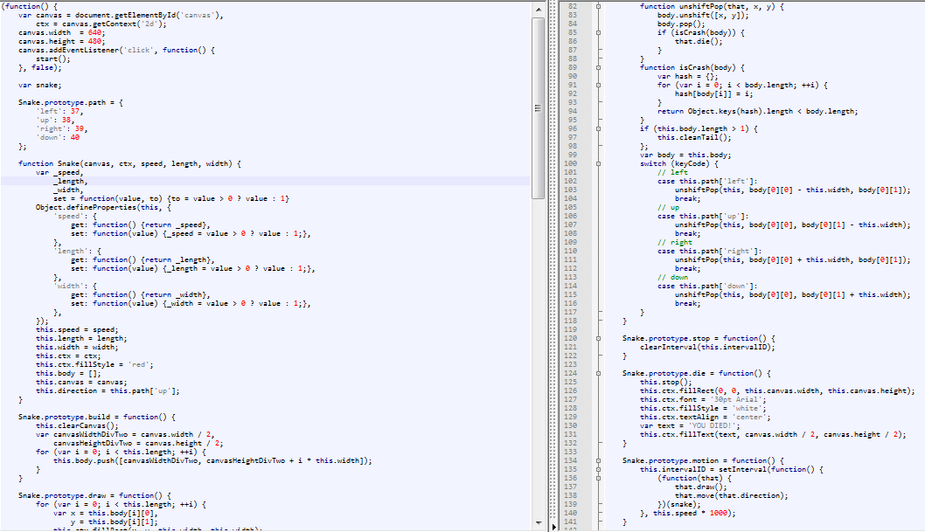Collapse the switch block fold on line 100
The width and height of the screenshot is (925, 532).
point(598,163)
